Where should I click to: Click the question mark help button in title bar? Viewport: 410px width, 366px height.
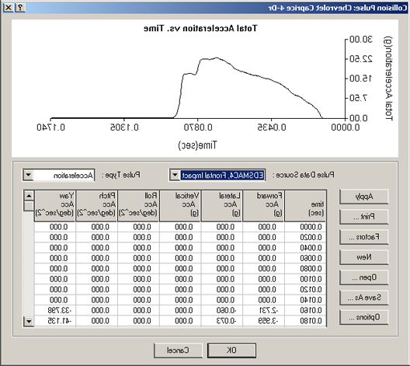tap(20, 8)
